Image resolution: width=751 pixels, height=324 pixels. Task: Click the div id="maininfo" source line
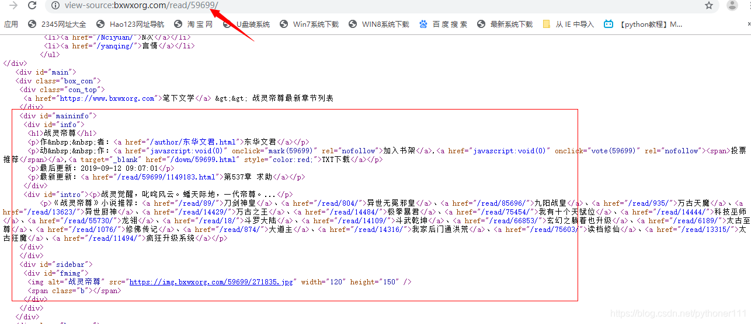(x=58, y=116)
